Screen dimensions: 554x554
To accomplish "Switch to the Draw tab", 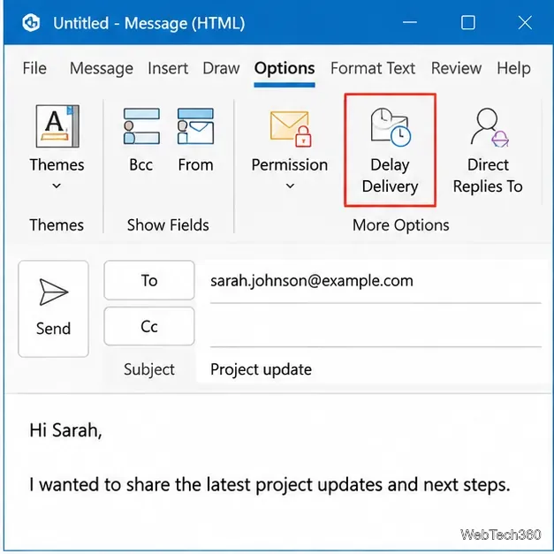I will click(x=221, y=68).
